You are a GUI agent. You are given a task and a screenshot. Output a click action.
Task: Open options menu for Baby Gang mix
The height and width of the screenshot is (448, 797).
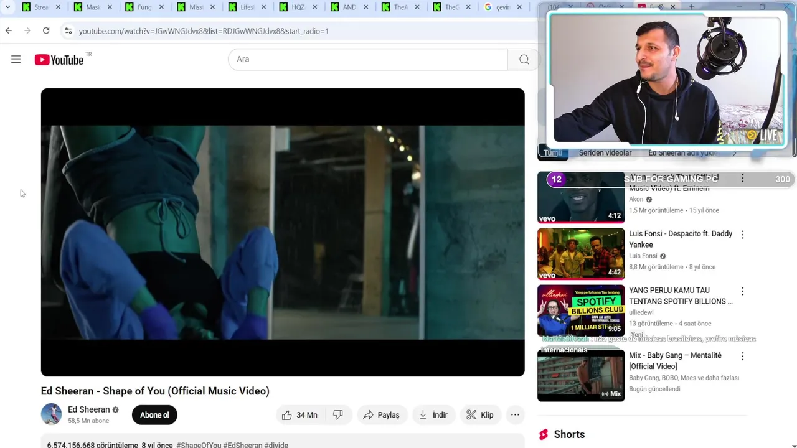point(742,357)
